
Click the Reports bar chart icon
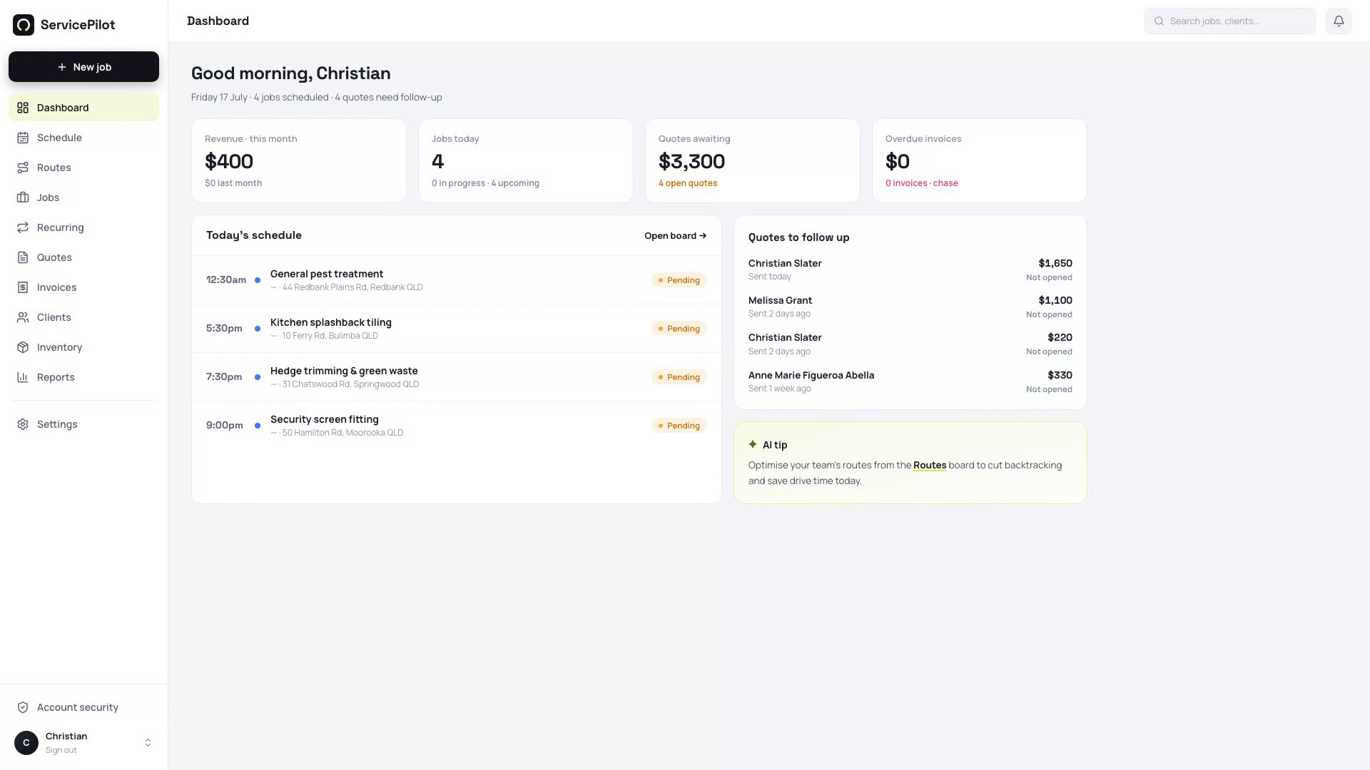click(x=23, y=377)
